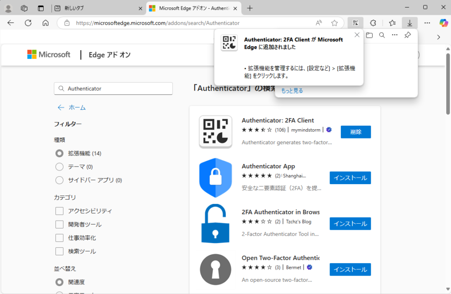451x294 pixels.
Task: Click the QR code extension thumbnail
Action: [215, 132]
